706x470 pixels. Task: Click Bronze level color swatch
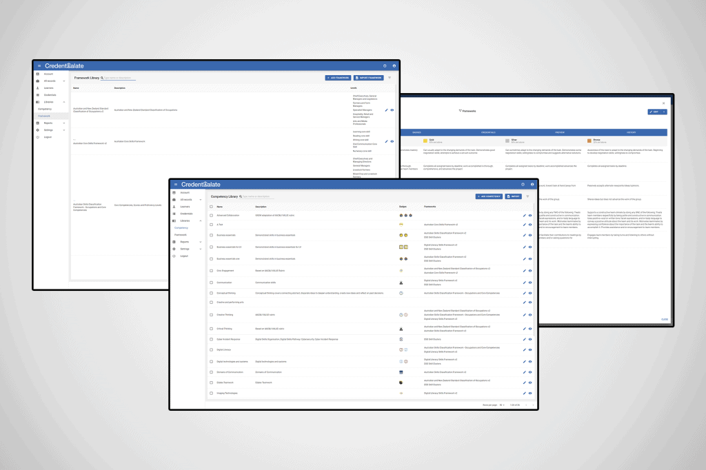(589, 141)
